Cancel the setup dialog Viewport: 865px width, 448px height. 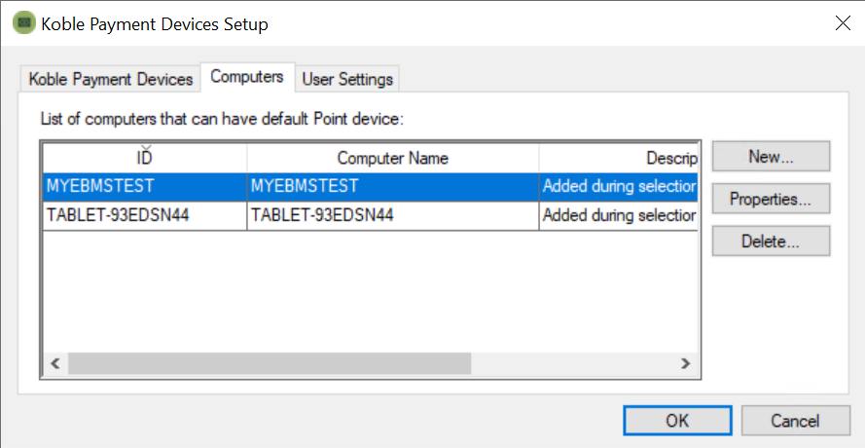tap(796, 421)
